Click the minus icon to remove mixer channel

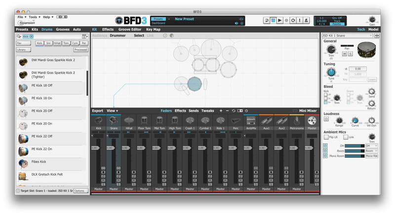[x=227, y=110]
